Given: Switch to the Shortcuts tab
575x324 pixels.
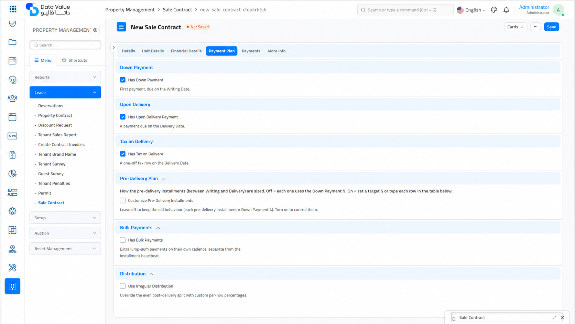Looking at the screenshot, I should [74, 60].
